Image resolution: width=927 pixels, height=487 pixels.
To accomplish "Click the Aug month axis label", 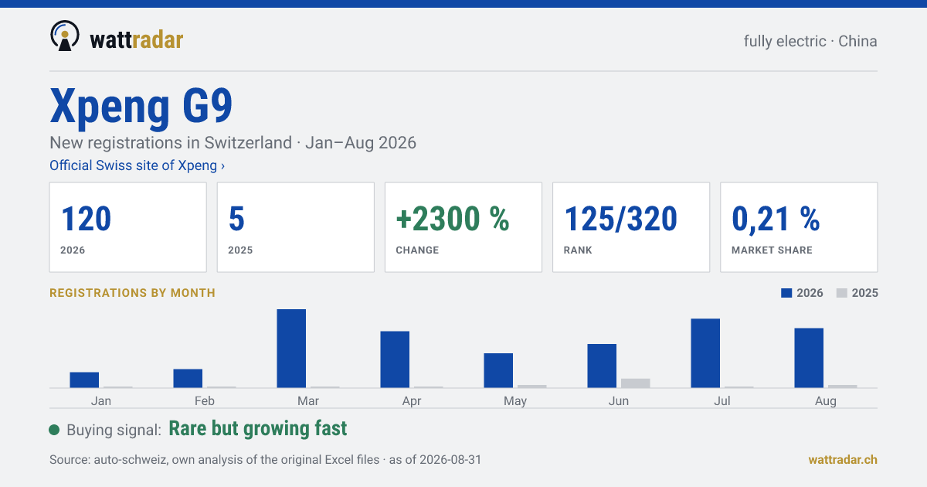I will tap(826, 401).
